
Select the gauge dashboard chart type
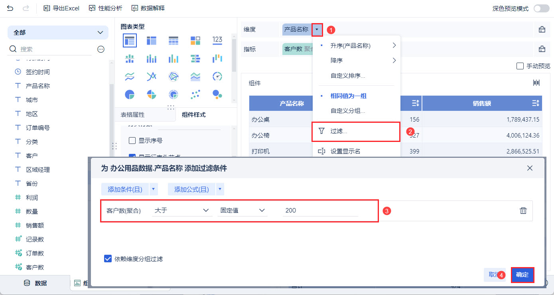217,76
